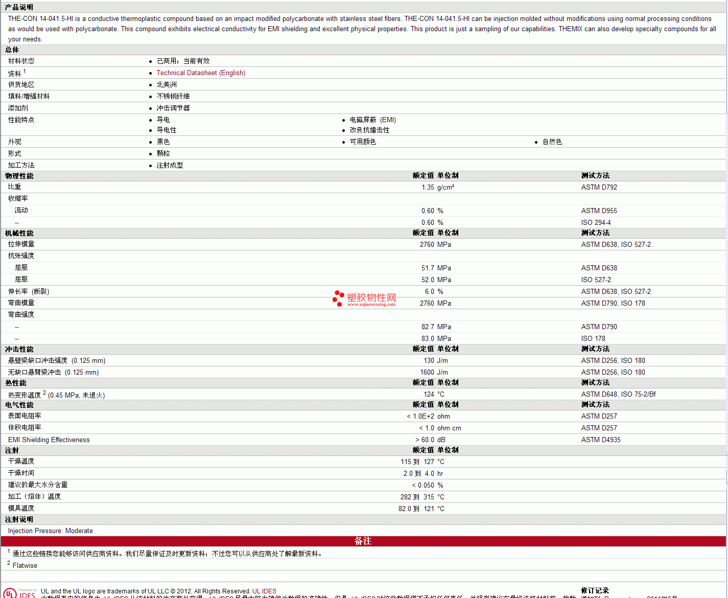728x598 pixels.
Task: Select the 电气性能 section header
Action: coord(19,405)
